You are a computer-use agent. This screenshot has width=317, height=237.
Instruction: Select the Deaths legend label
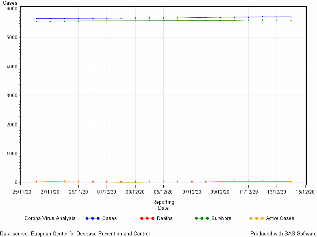click(165, 218)
